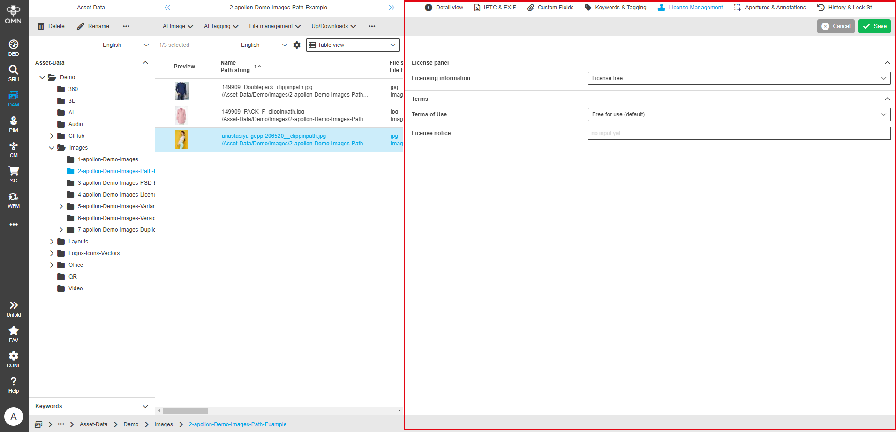
Task: Click the OMN logo
Action: pos(13,14)
